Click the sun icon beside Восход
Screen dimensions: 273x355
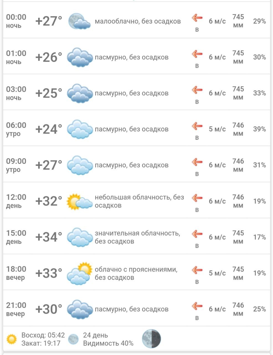pos(12,339)
